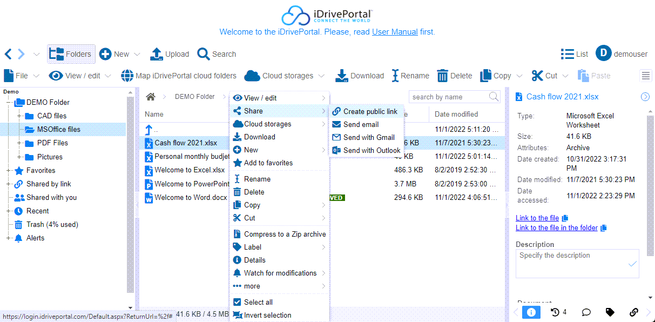Expand the Favorites tree node
Viewport: 655px width, 322px height.
(9, 170)
